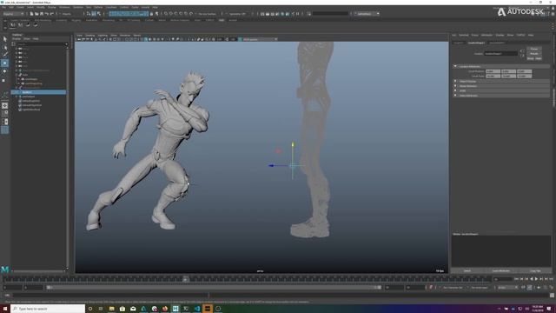556x313 pixels.
Task: Play the animation backwards
Action: pyautogui.click(x=531, y=279)
